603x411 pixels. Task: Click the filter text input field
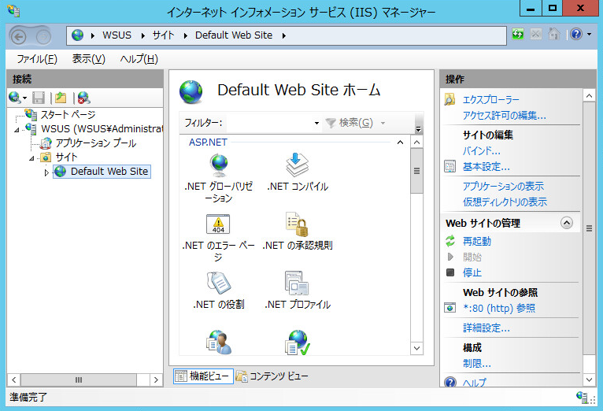coord(269,123)
